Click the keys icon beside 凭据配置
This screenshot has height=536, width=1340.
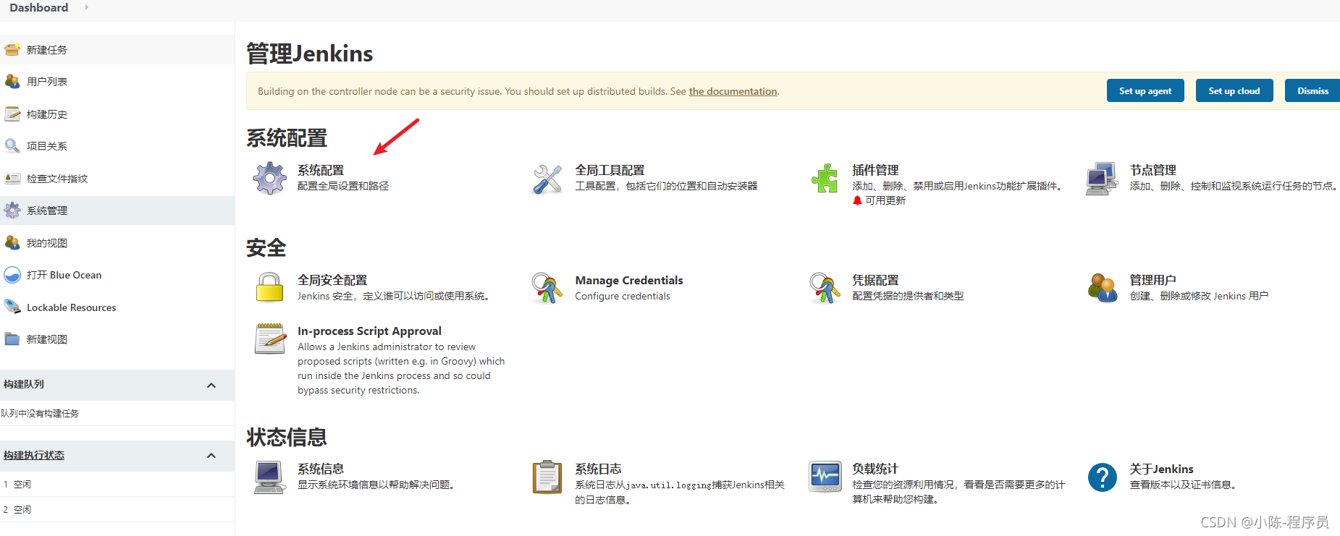(825, 288)
